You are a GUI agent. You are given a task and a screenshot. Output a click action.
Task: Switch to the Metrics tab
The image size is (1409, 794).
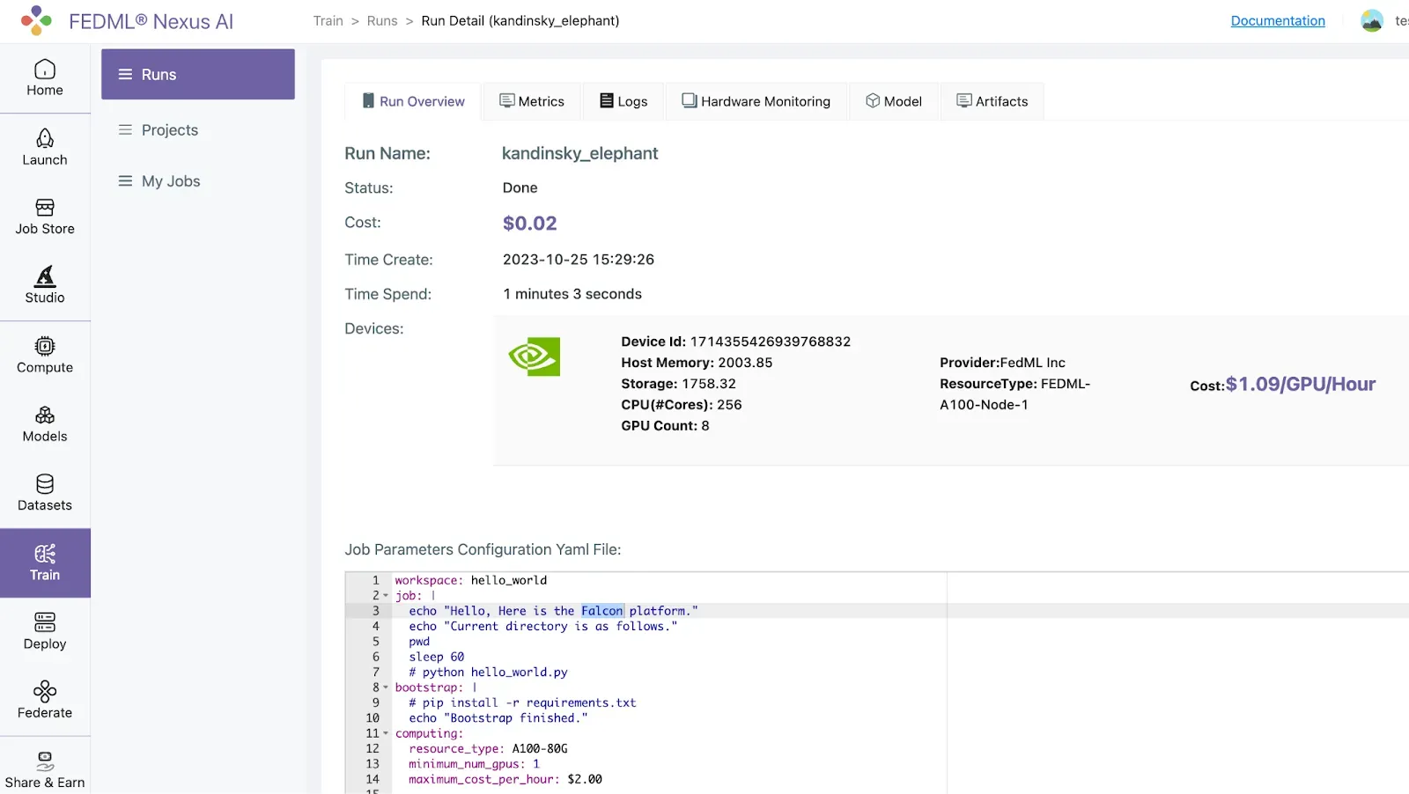(x=532, y=101)
